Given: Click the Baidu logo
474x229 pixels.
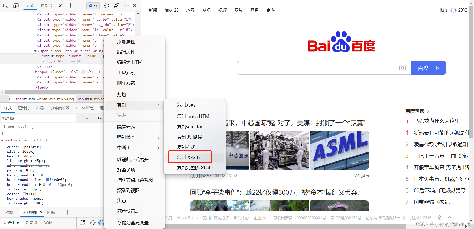Looking at the screenshot, I should point(341,42).
